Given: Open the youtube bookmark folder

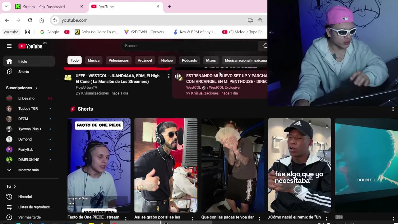Looking at the screenshot, I should tap(11, 32).
